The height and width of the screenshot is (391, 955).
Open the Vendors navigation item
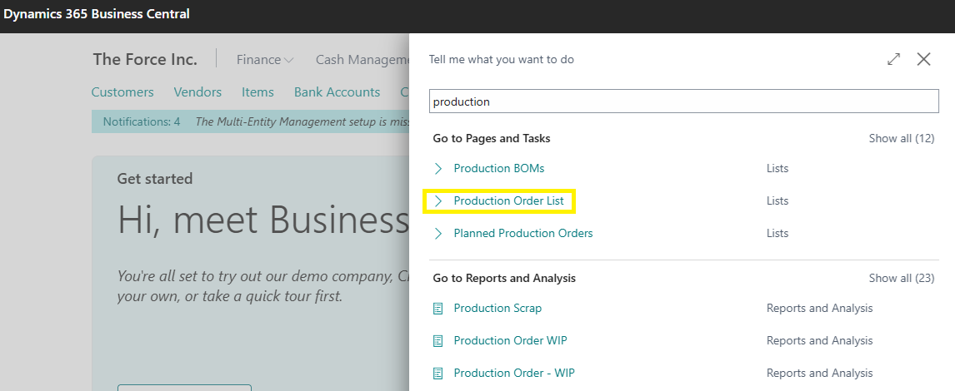[197, 92]
